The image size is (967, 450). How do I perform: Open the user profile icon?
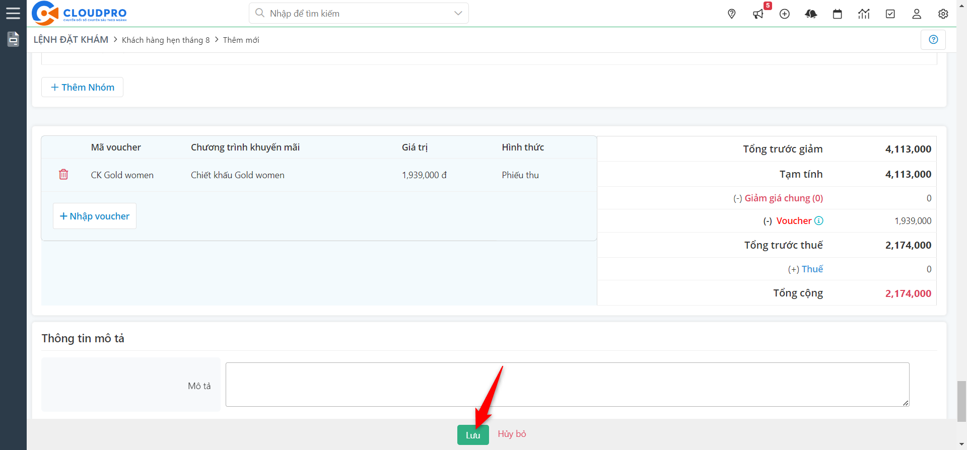(917, 14)
